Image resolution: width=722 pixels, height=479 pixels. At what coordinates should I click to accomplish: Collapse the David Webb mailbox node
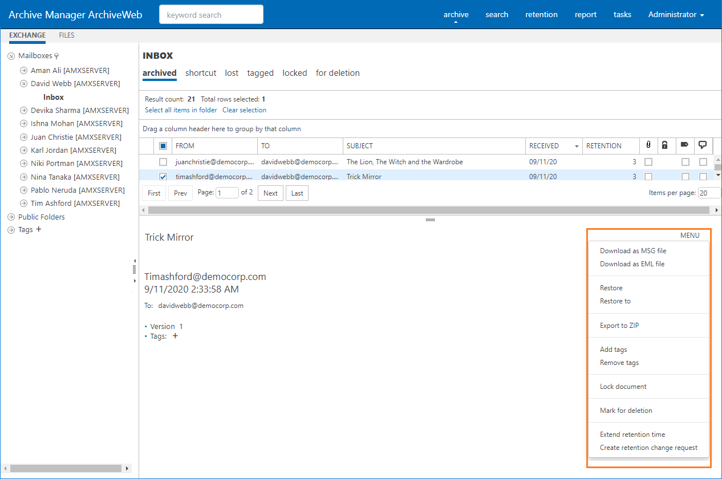coord(23,84)
